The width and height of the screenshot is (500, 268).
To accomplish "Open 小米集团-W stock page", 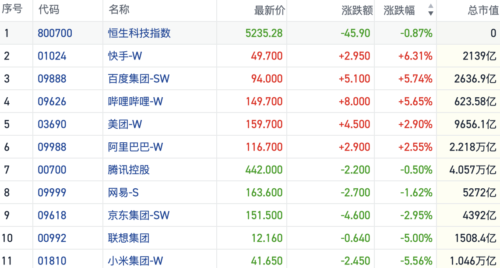I will 136,261.
